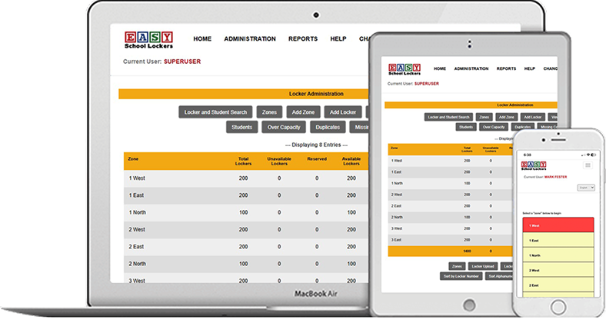
Task: Tap the Easy School Lockers logo on the phone
Action: 534,165
